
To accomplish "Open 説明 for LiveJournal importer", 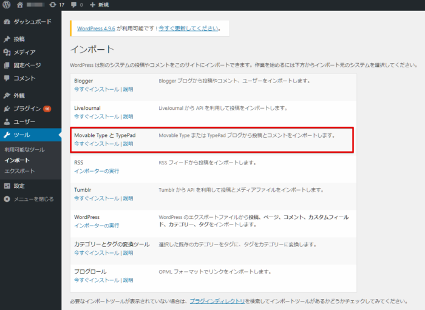I will pyautogui.click(x=128, y=116).
